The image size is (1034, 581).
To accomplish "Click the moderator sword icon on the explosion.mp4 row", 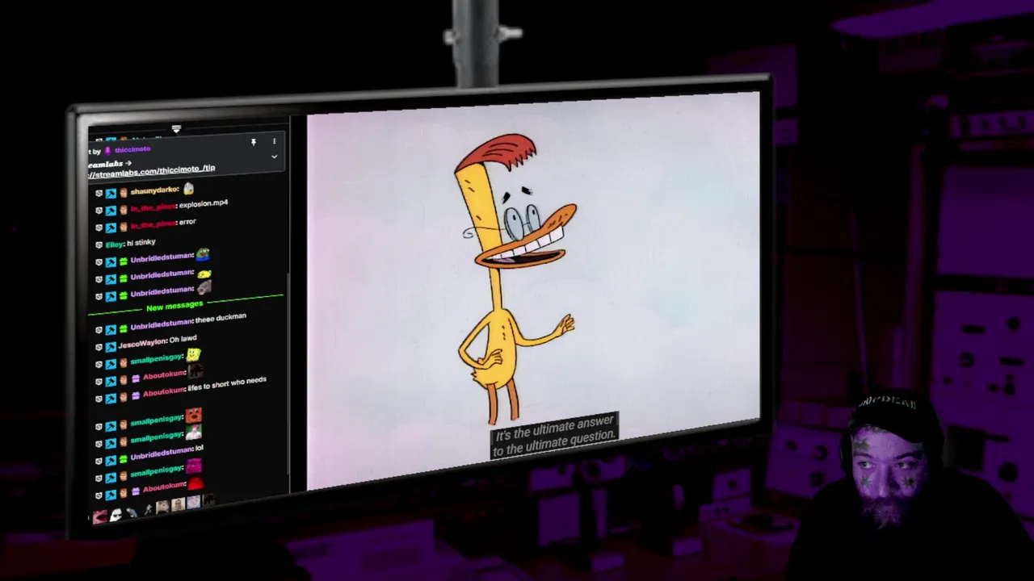I will [x=111, y=210].
